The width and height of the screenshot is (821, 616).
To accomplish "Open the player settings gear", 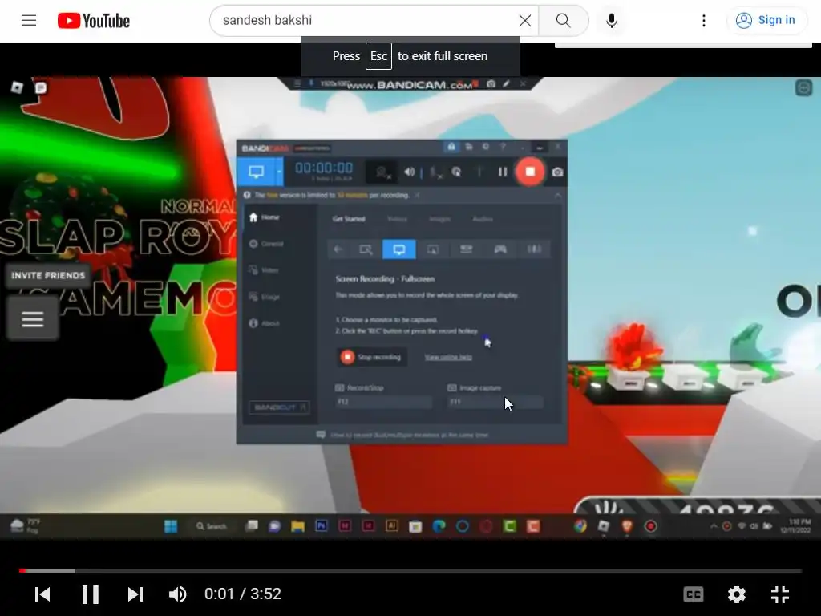I will coord(737,594).
